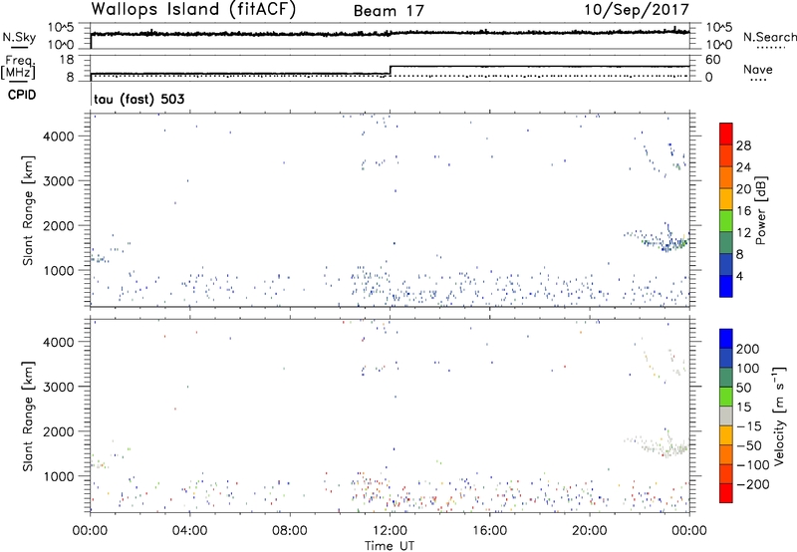Pick the orange Velocity segment between -50 and -100
Image resolution: width=797 pixels, height=552 pixels.
point(726,454)
